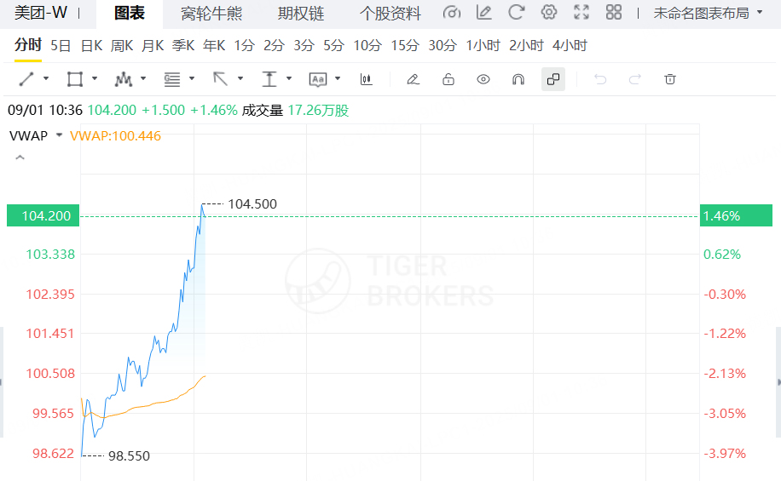Select the wave pattern drawing tool

click(124, 79)
